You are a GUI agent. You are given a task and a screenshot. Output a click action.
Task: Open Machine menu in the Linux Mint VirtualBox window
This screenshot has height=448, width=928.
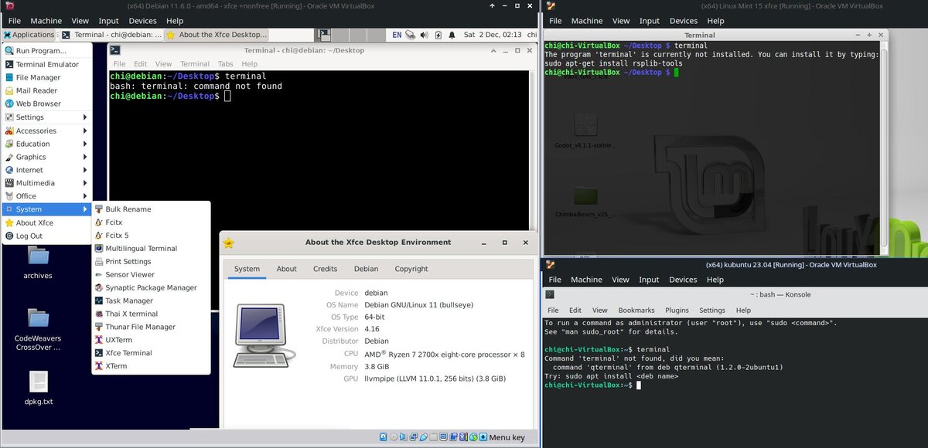[587, 21]
